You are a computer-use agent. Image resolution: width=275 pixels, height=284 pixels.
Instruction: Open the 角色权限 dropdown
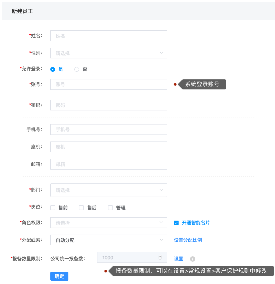click(x=109, y=223)
